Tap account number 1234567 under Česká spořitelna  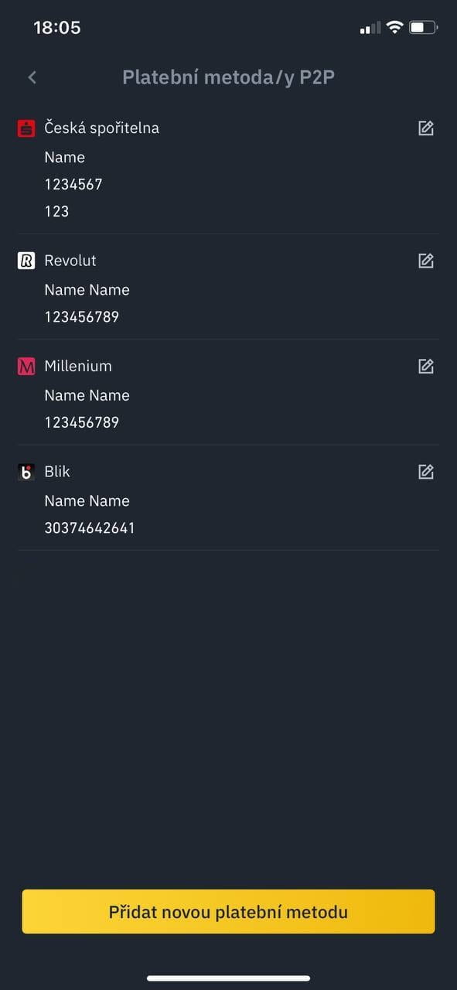[x=73, y=184]
